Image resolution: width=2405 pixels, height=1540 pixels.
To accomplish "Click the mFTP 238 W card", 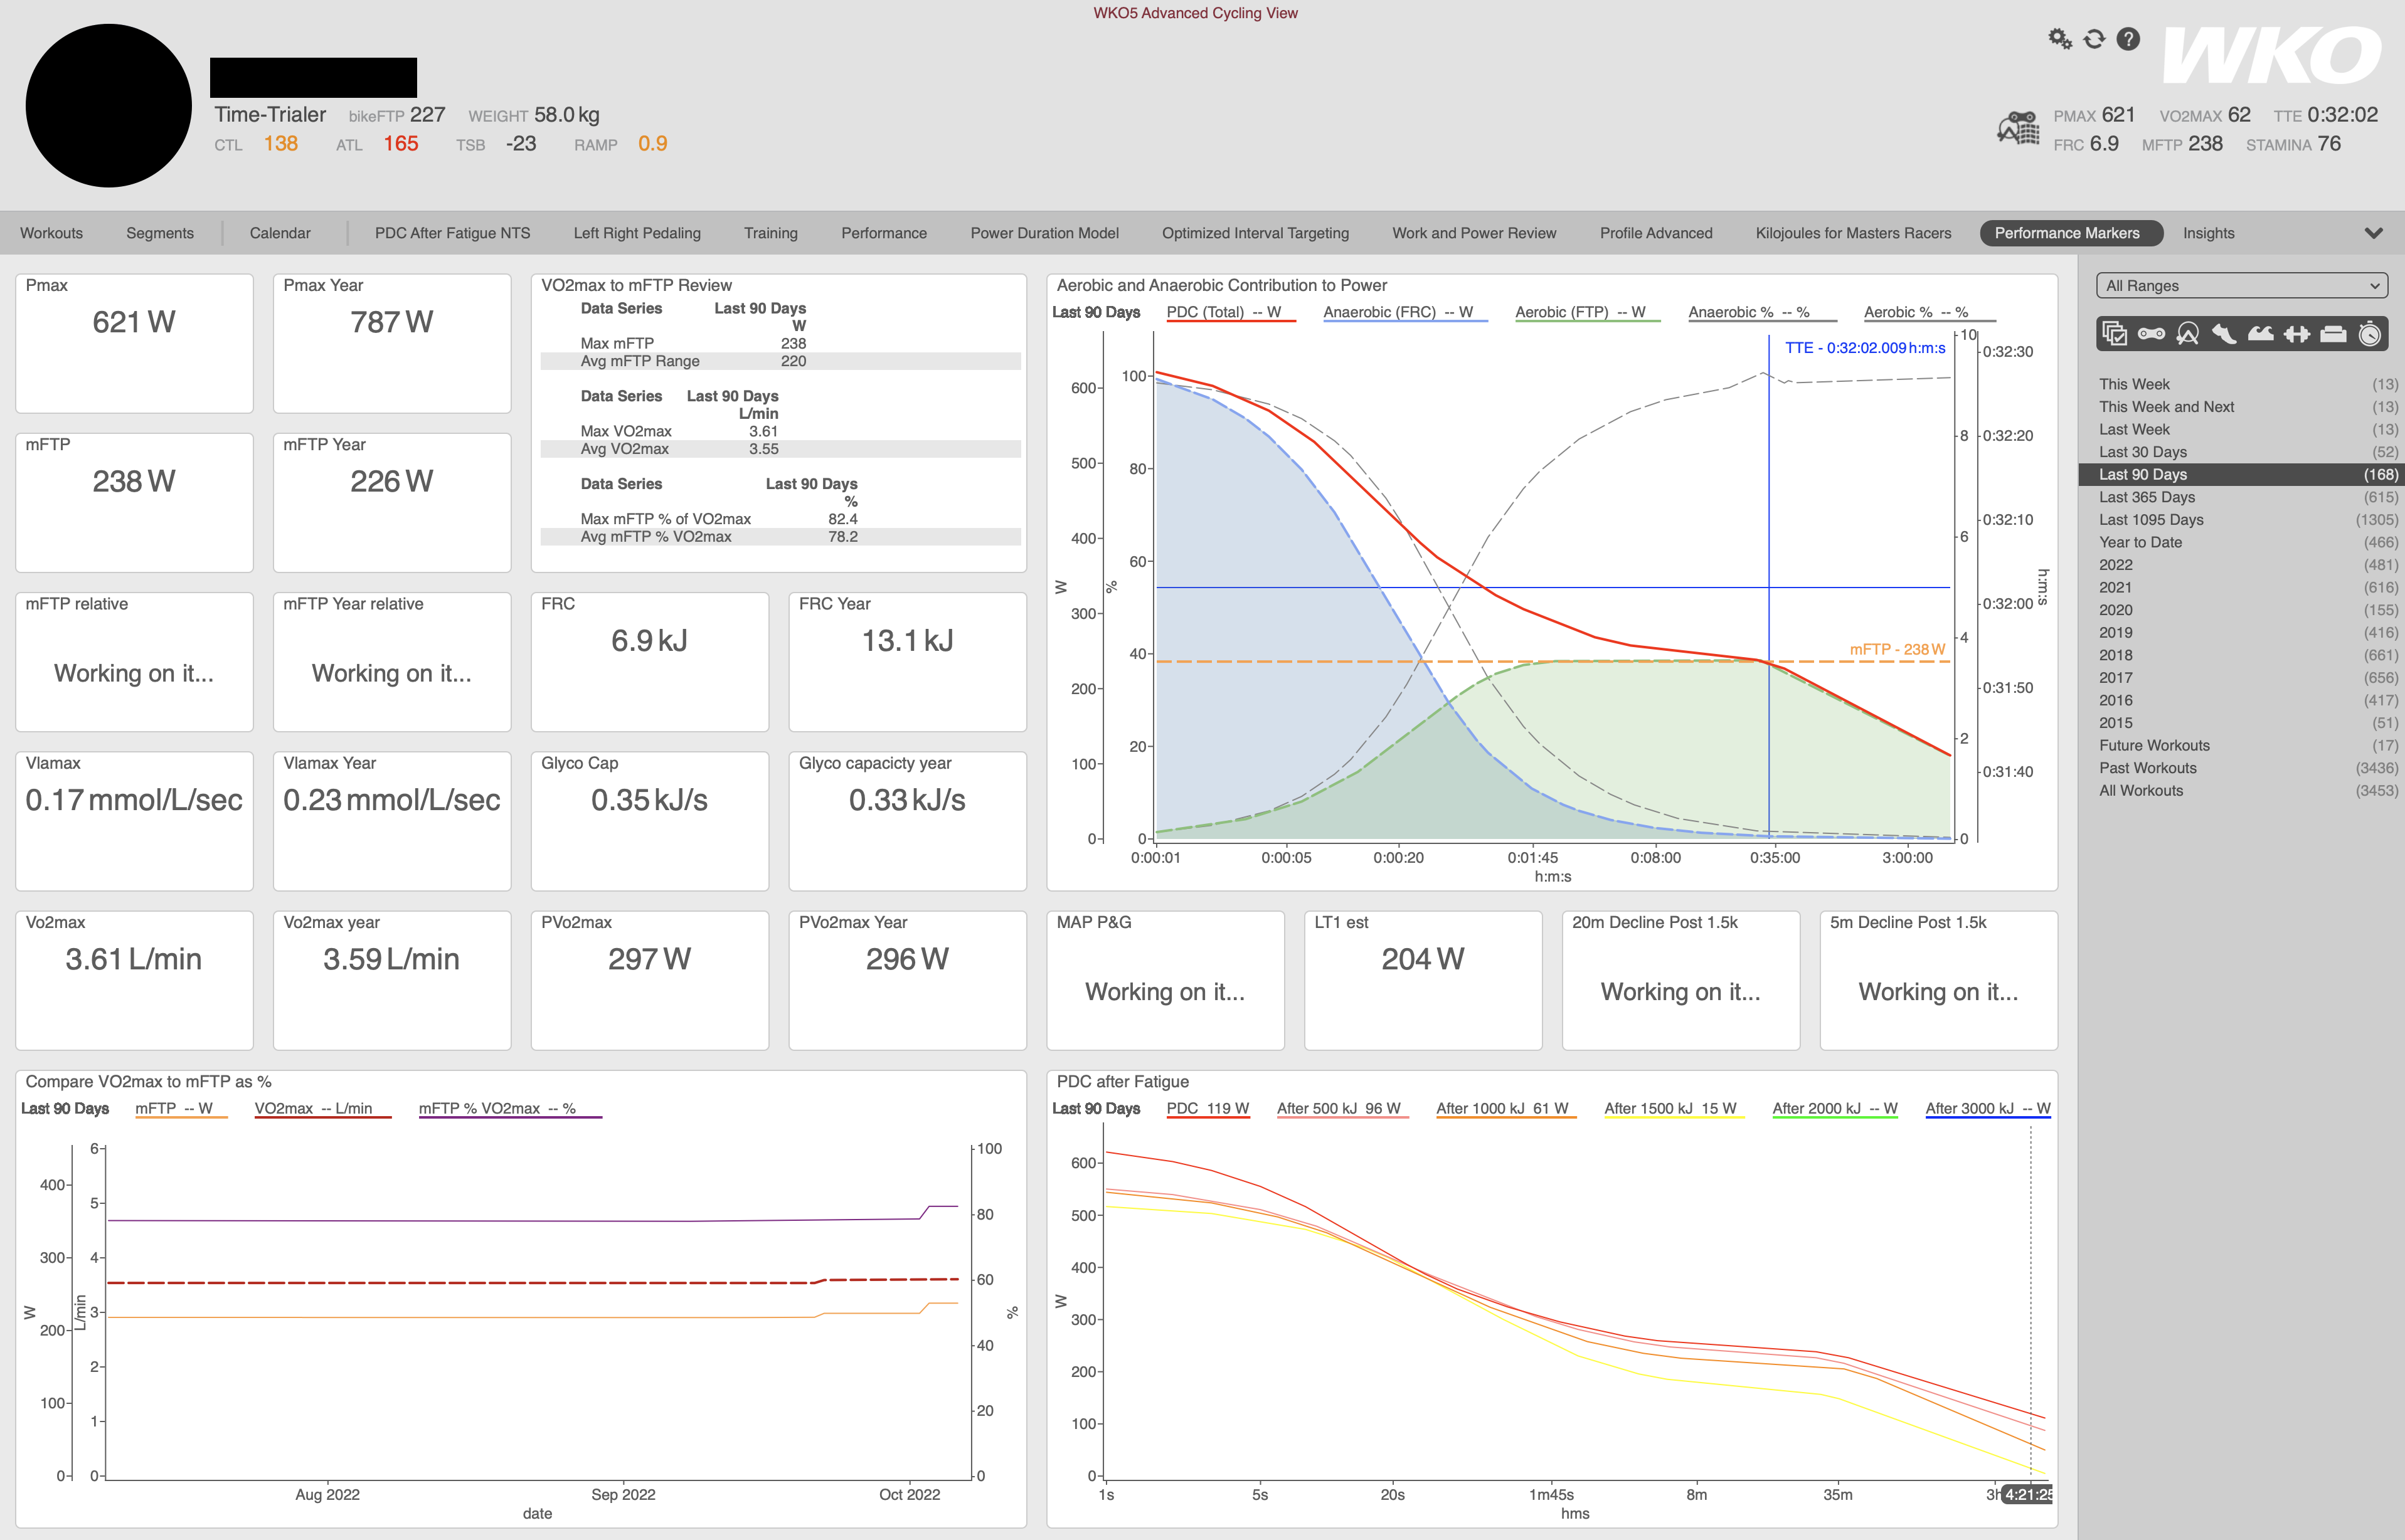I will (x=134, y=502).
